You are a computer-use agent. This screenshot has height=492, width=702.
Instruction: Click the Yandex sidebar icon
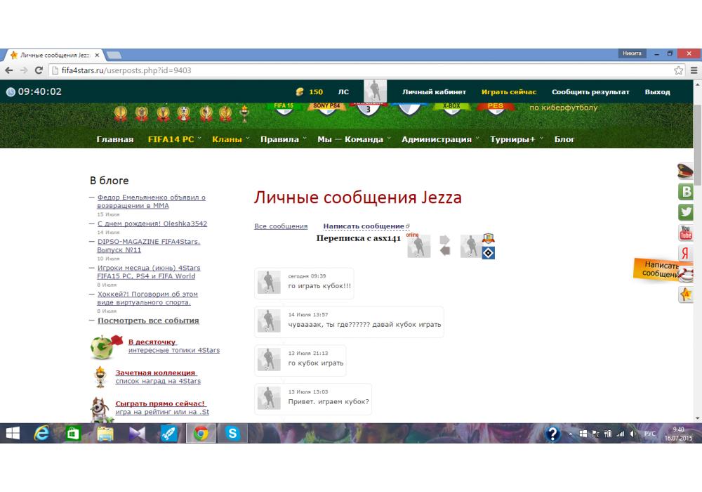pos(686,254)
